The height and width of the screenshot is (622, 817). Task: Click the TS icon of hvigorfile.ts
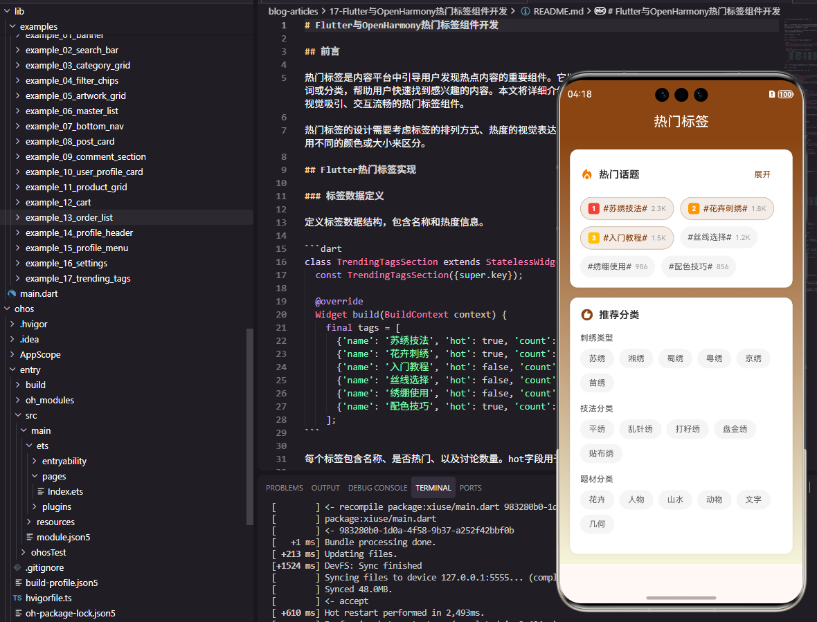(x=18, y=598)
